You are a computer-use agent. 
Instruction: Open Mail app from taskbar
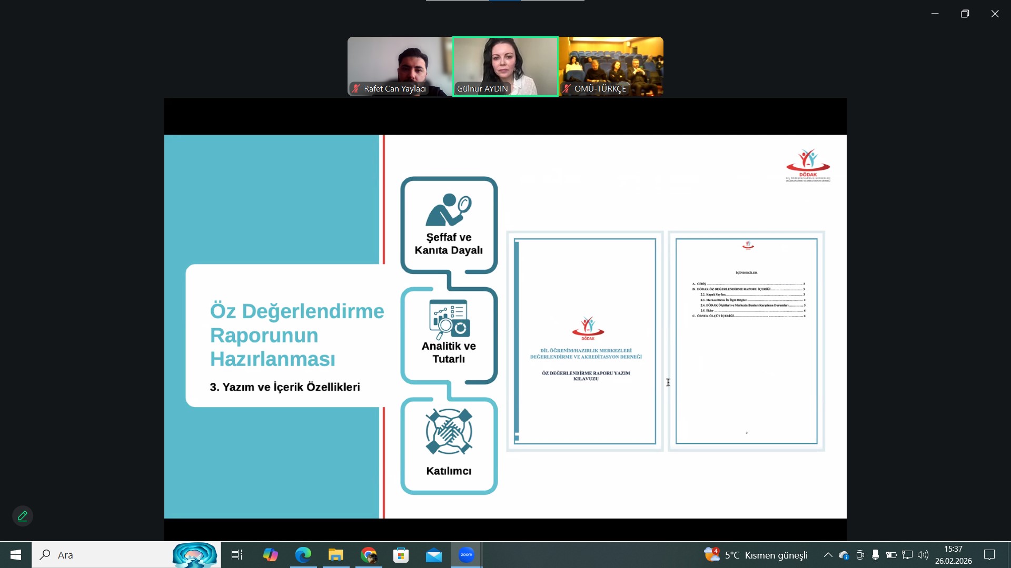tap(434, 555)
